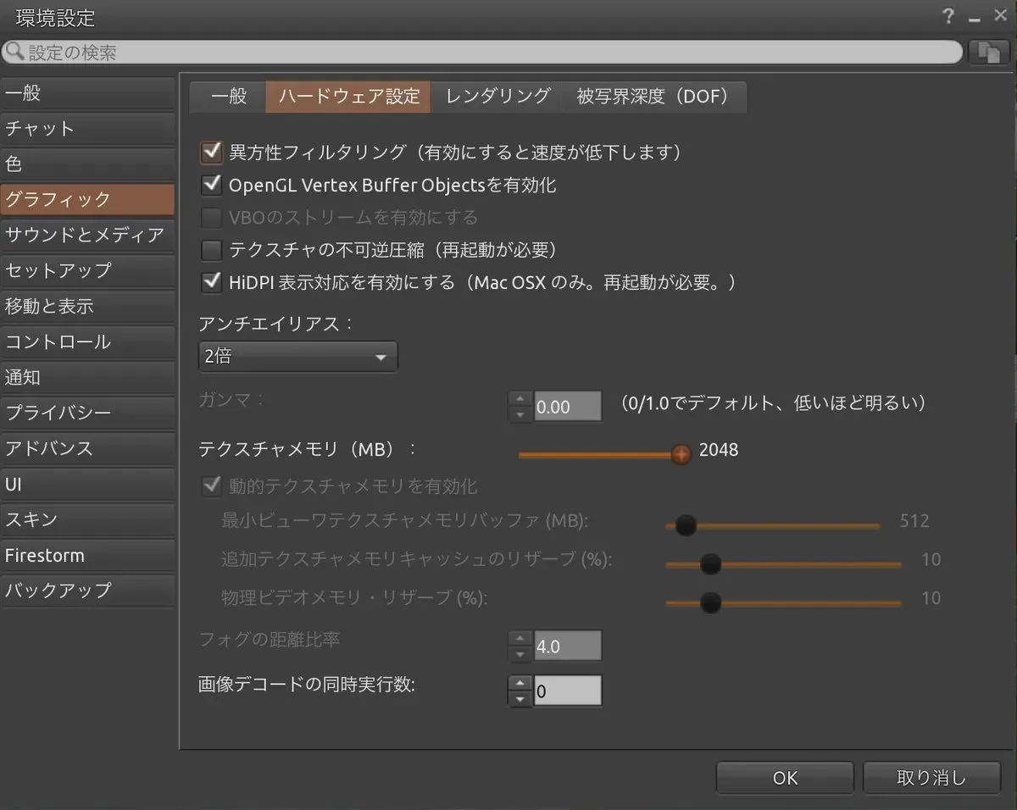
Task: Click the フォグの距離比率 value field
Action: point(567,646)
